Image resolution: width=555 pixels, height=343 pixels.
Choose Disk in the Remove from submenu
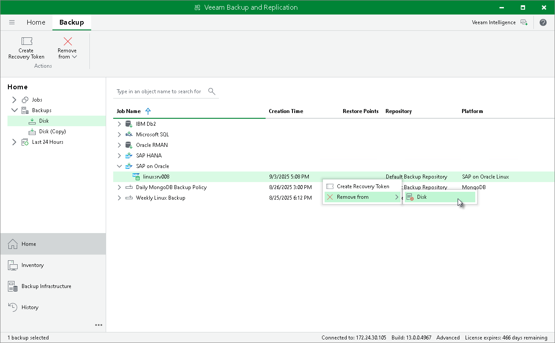point(440,197)
